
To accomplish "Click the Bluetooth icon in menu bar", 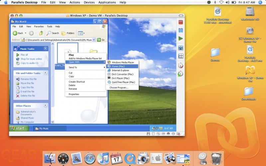I will [215, 2].
